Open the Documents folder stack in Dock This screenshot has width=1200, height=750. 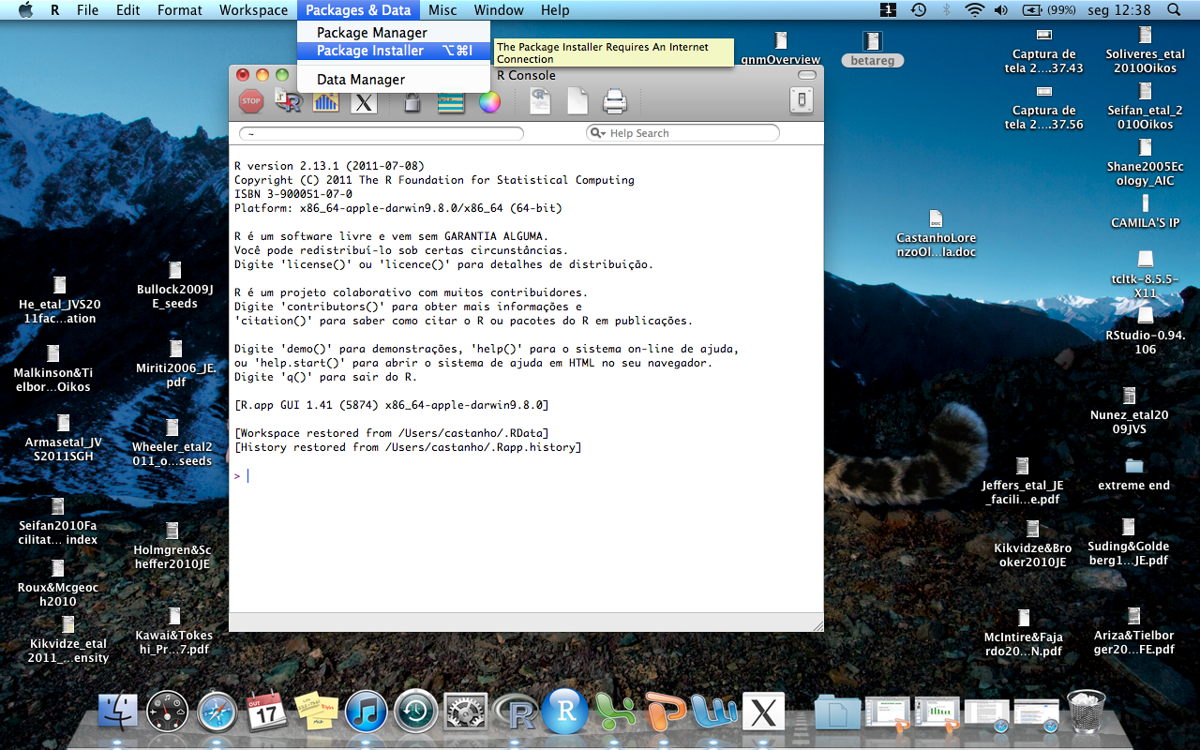click(837, 712)
